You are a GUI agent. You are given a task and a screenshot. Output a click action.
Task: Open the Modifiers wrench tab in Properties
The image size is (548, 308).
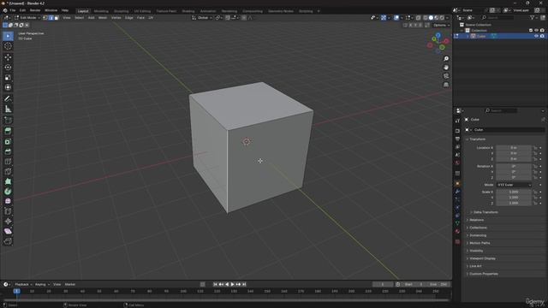coord(457,192)
